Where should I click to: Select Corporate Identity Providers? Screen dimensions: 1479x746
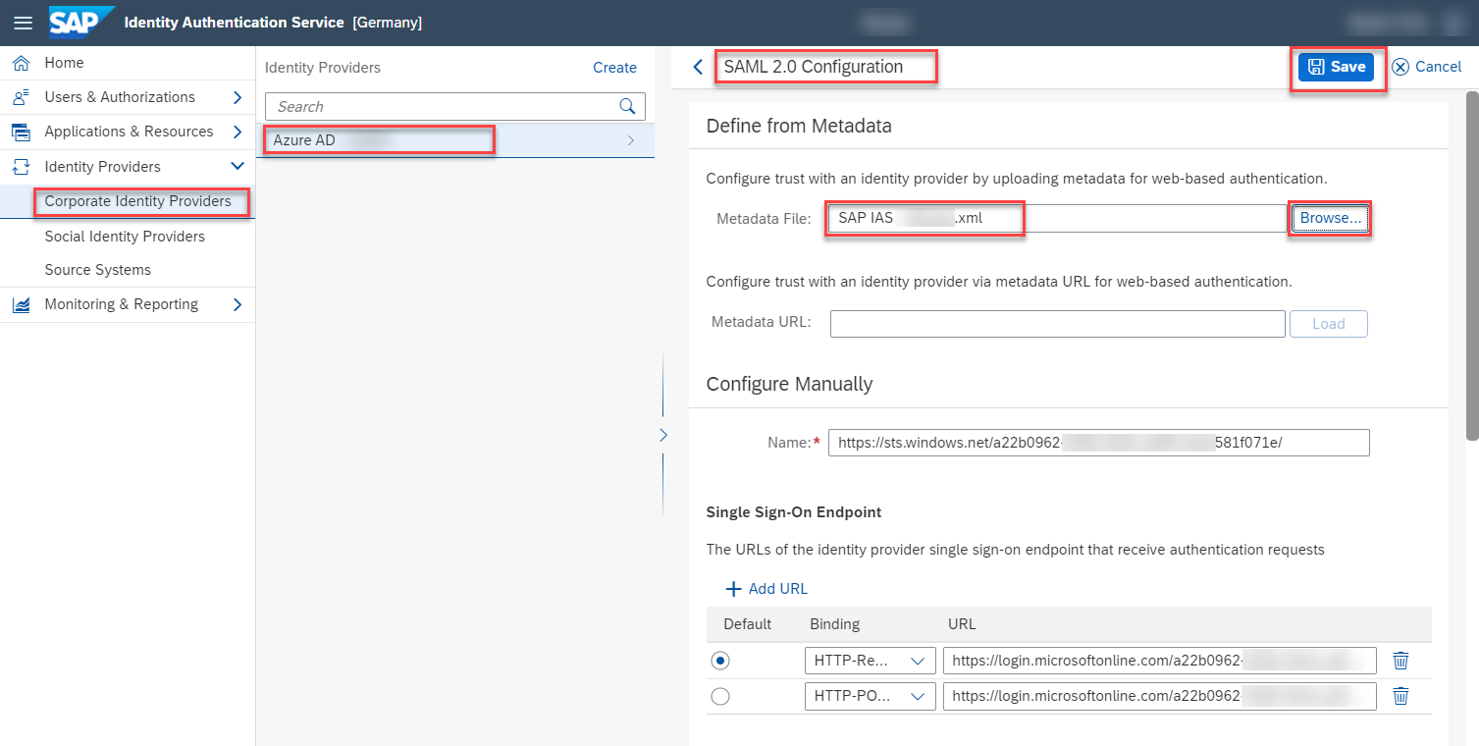point(138,201)
